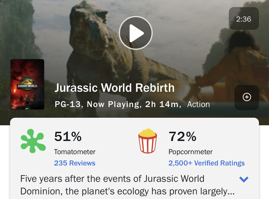Open the 235 Reviews link
The image size is (269, 199).
(75, 163)
